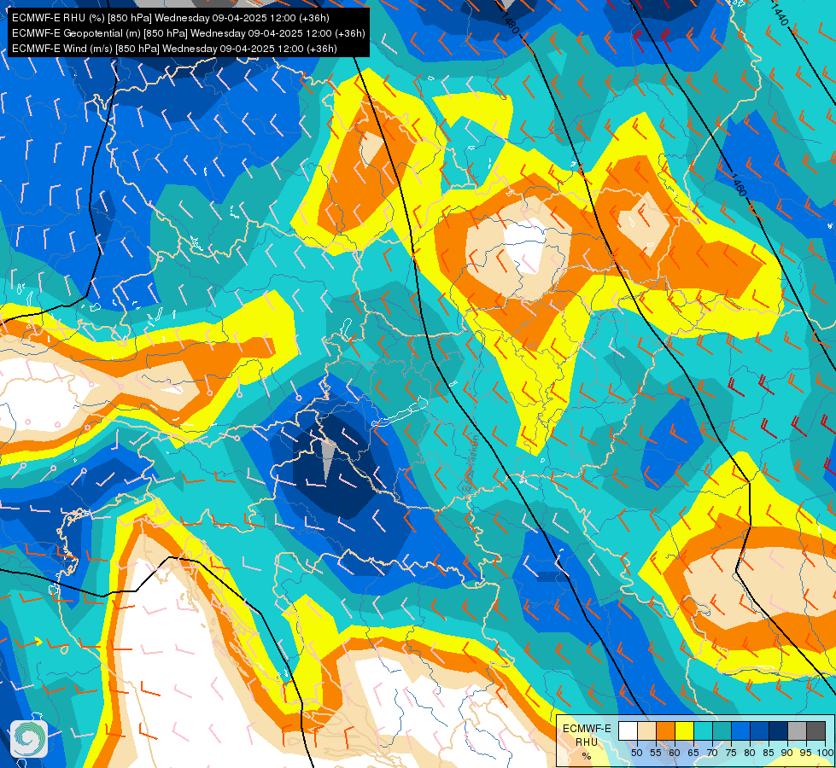
Task: Click the 1460 geopotential contour label
Action: [x=737, y=185]
